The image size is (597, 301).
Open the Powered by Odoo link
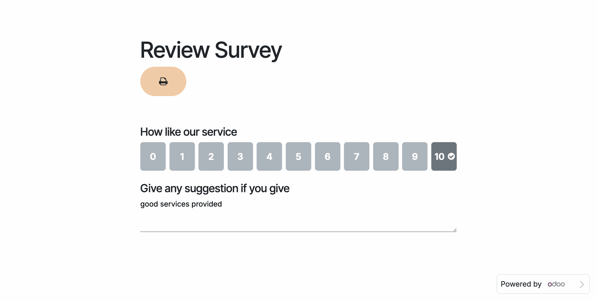[521, 284]
